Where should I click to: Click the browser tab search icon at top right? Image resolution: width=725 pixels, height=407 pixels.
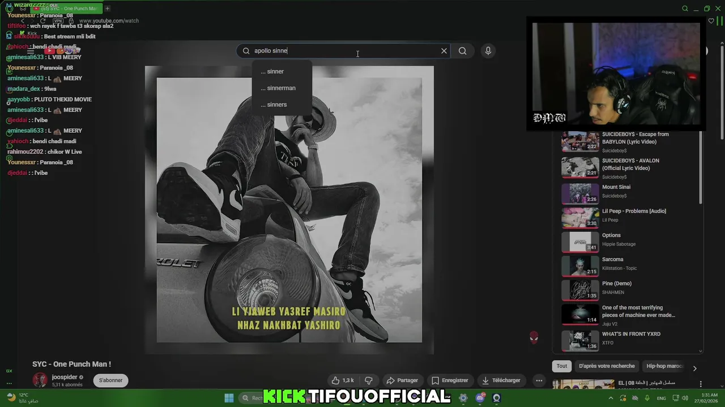685,8
